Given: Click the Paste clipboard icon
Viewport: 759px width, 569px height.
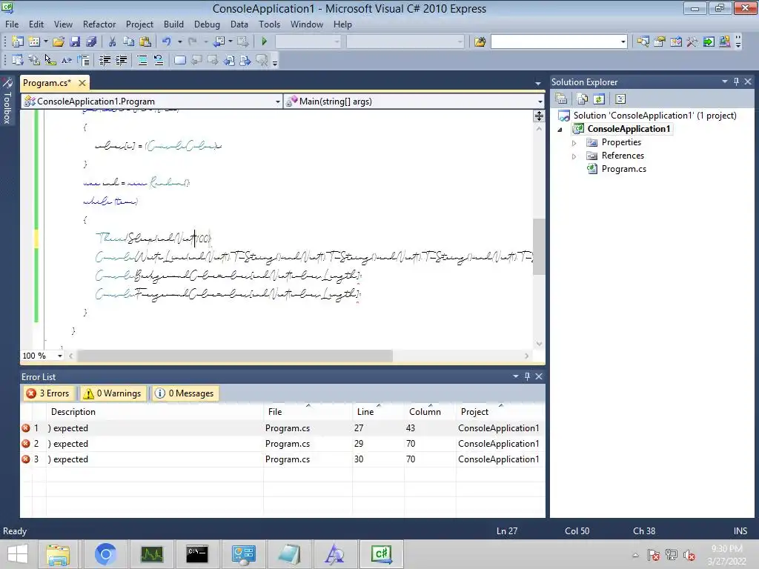Looking at the screenshot, I should [145, 41].
